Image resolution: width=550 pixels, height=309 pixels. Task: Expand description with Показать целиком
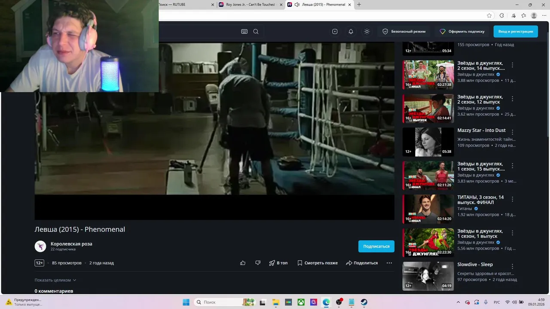(55, 280)
